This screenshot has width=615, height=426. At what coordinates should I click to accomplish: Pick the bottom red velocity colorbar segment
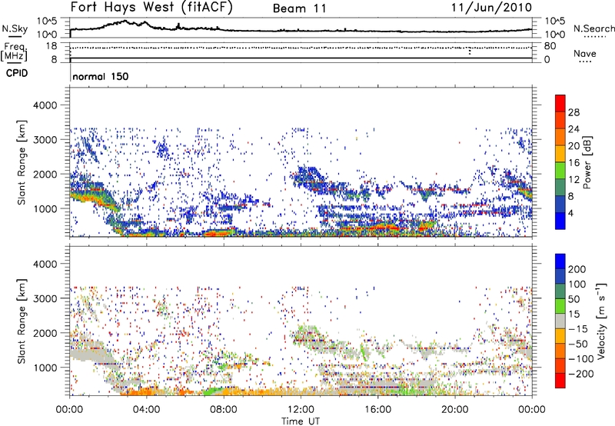click(x=560, y=381)
